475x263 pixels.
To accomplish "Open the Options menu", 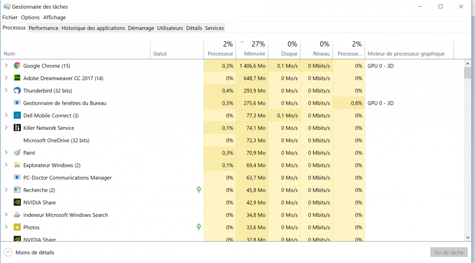I will click(x=30, y=17).
